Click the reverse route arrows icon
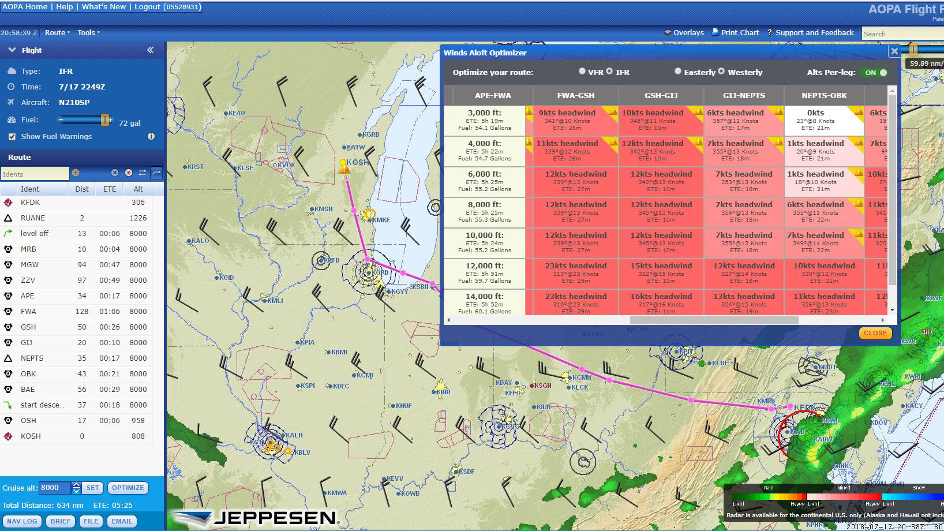944x531 pixels. point(143,173)
